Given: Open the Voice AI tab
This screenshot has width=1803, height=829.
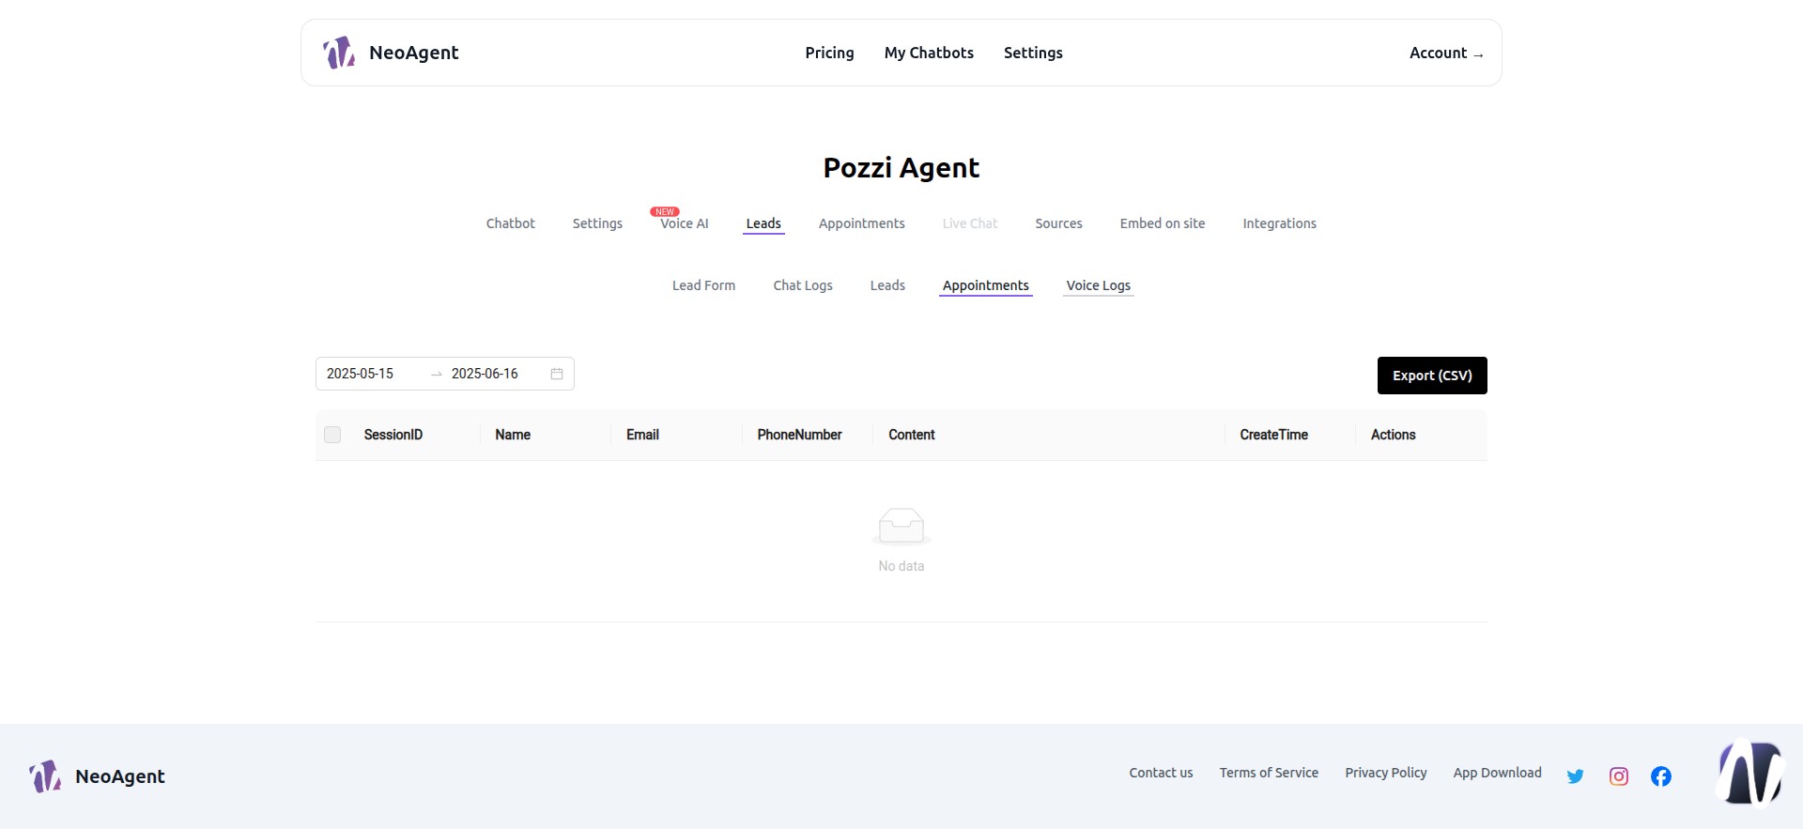Looking at the screenshot, I should [x=684, y=223].
